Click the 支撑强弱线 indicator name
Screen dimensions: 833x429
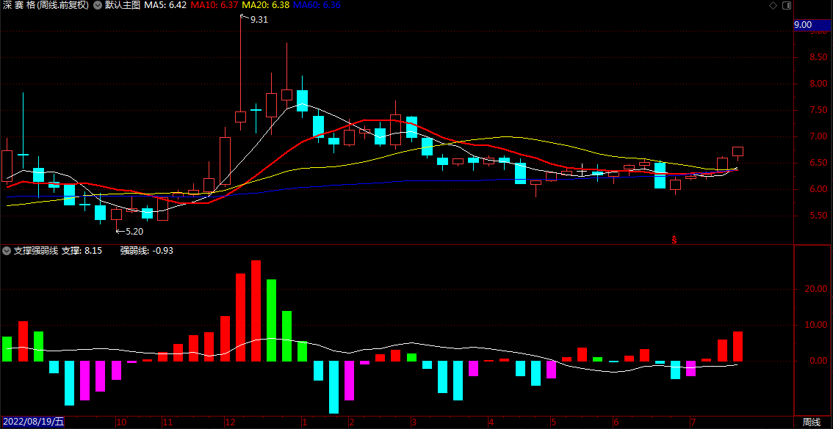point(35,250)
